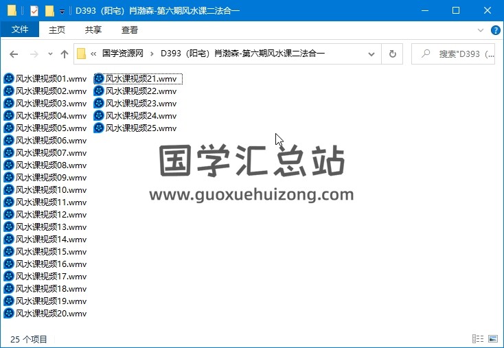This screenshot has height=348, width=504.
Task: Switch to large thumbnails view icon
Action: [492, 338]
